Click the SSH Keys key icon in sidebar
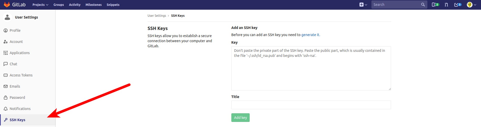 point(6,120)
